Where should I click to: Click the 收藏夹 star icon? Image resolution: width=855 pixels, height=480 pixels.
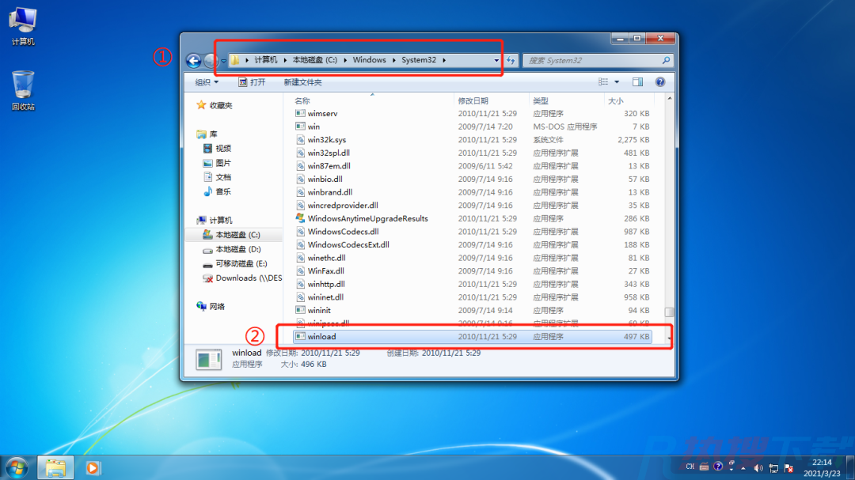click(x=201, y=105)
